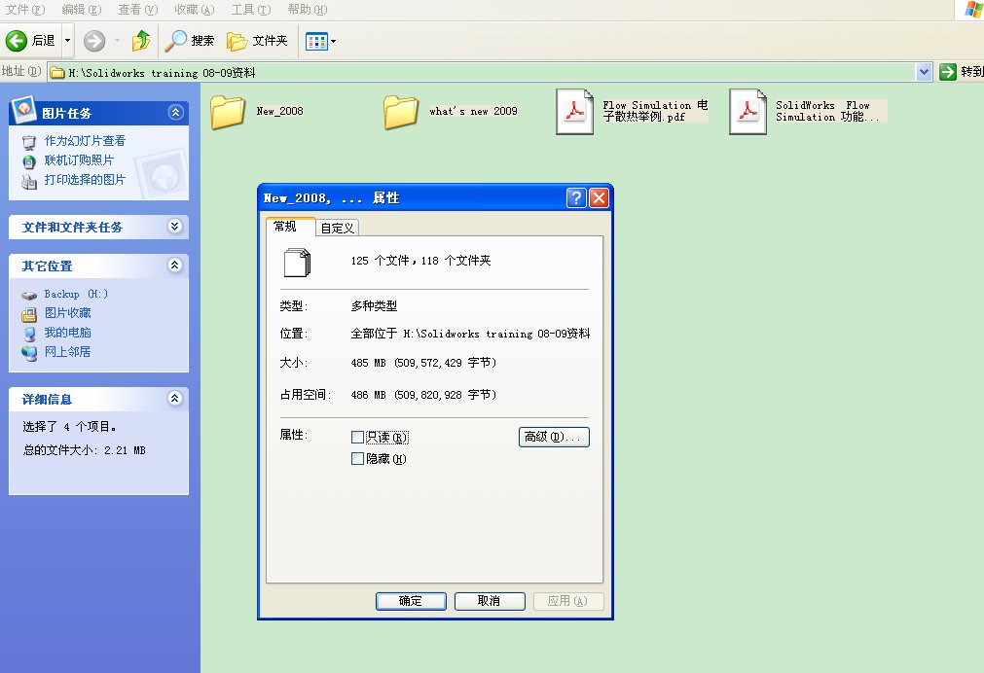Click the '选择了 4 个项目。' details text
Image resolution: width=984 pixels, height=673 pixels.
(69, 427)
